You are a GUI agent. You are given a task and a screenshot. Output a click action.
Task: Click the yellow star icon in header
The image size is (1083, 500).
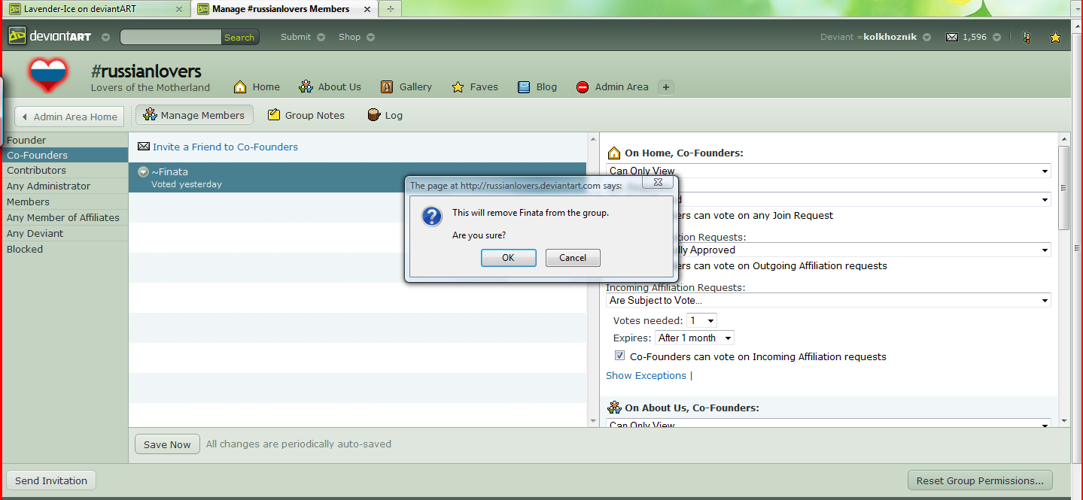coord(1055,38)
